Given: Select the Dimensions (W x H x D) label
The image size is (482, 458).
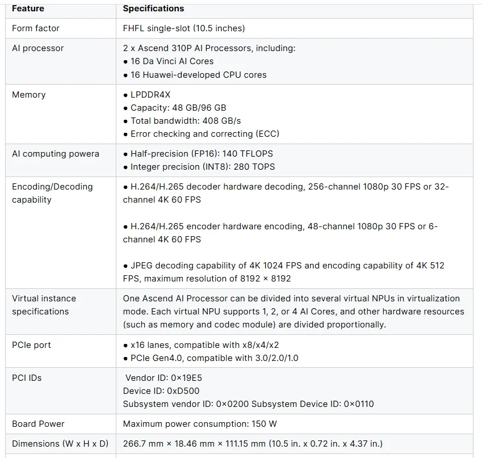Looking at the screenshot, I should 60,444.
